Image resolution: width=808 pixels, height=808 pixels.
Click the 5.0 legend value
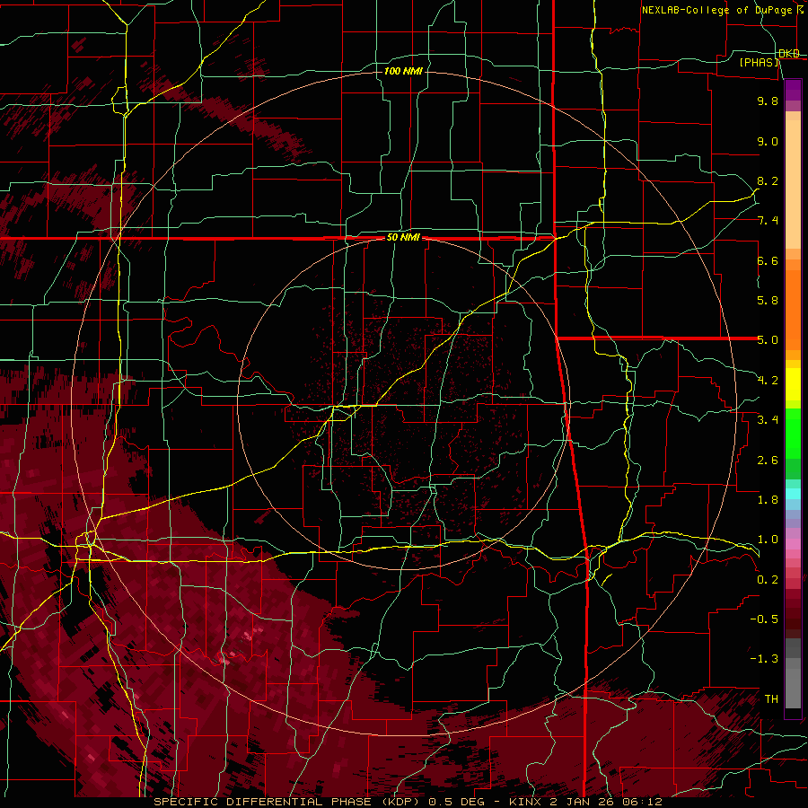768,340
